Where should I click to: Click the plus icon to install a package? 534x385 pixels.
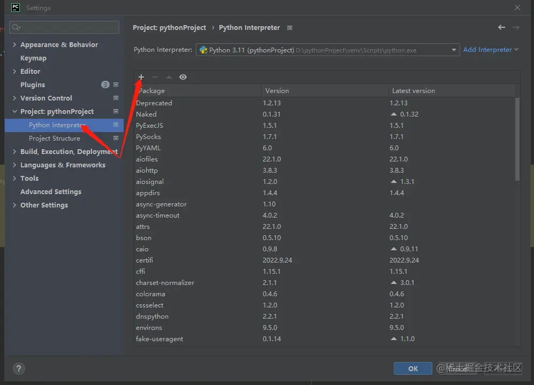point(141,77)
